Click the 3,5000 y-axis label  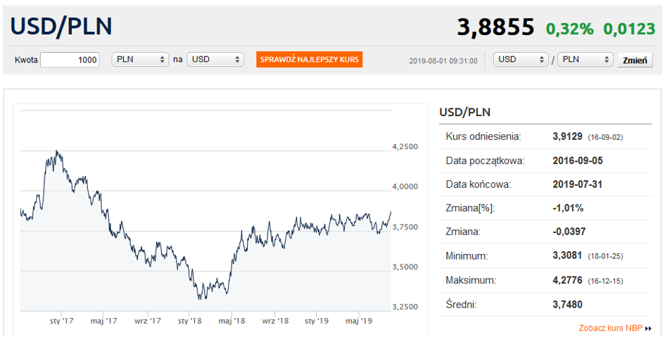[405, 267]
